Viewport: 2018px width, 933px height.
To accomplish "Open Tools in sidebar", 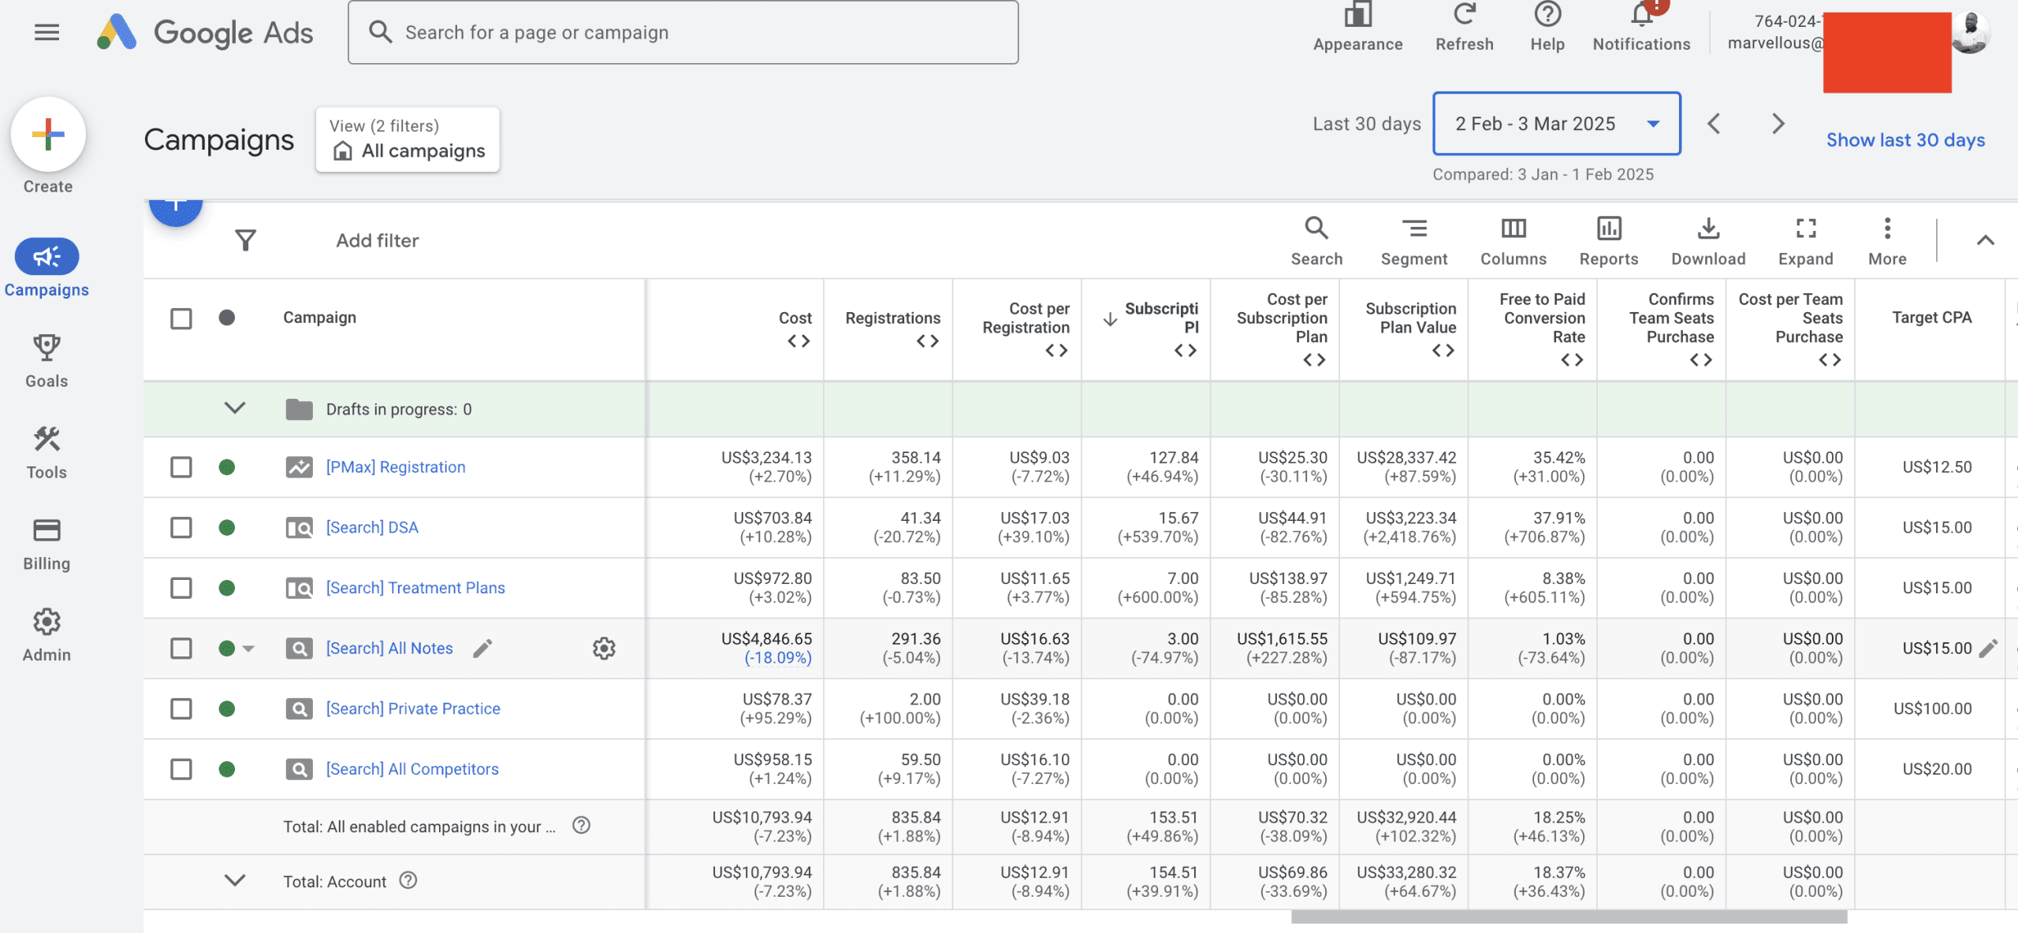I will click(x=47, y=452).
